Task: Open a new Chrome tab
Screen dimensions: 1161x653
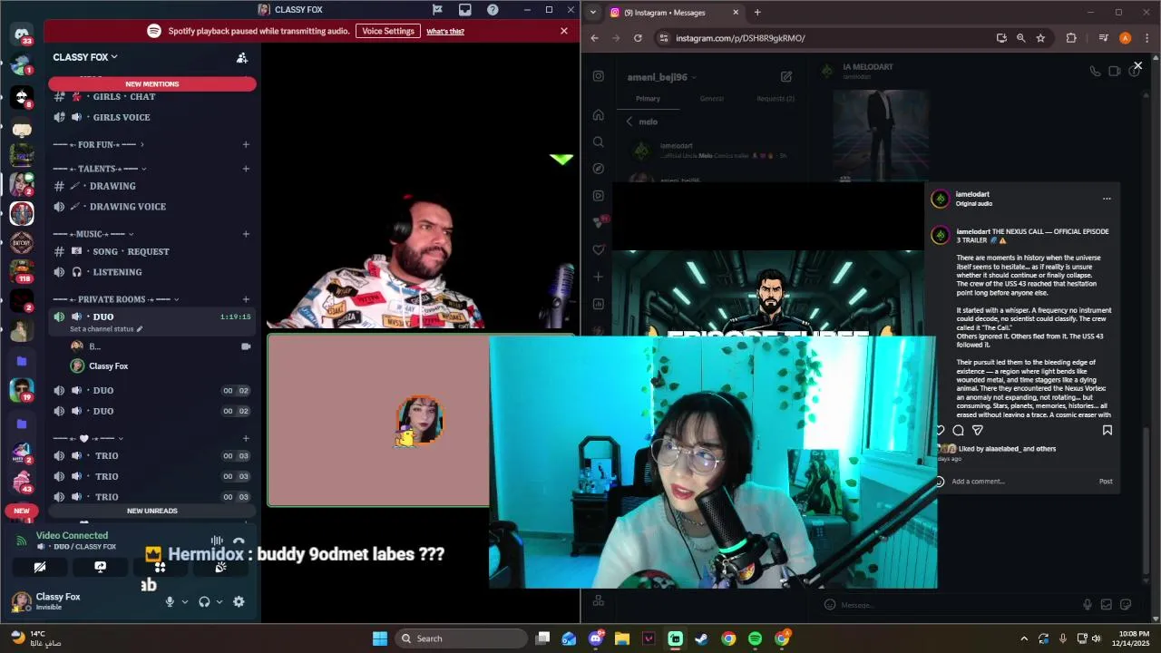Action: 757,13
